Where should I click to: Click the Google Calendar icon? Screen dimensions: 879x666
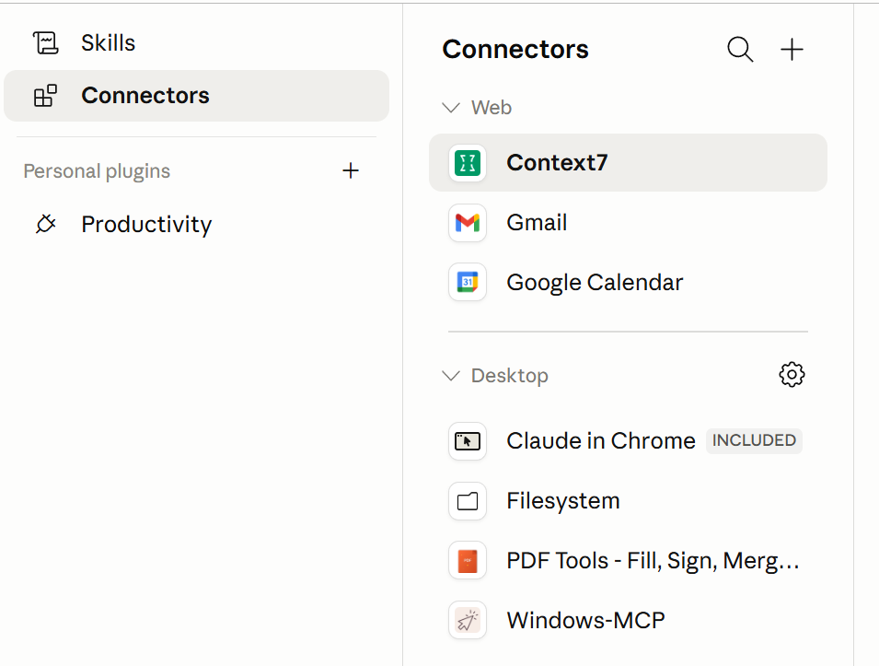[x=468, y=282]
